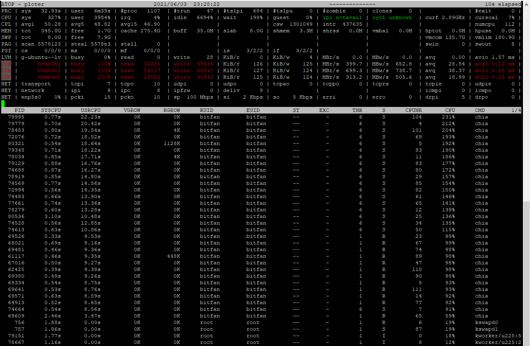530x346 pixels.
Task: Select process row with PID 80536
Action: (262, 216)
